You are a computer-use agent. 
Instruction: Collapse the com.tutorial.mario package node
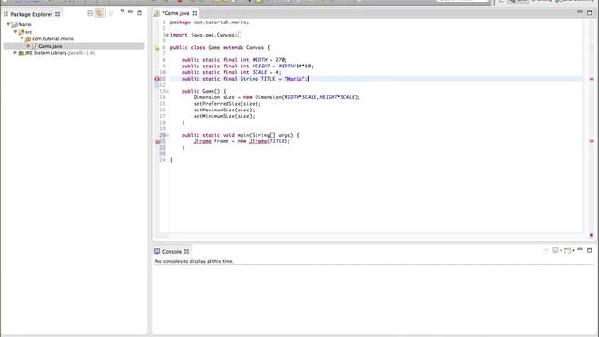tap(22, 39)
